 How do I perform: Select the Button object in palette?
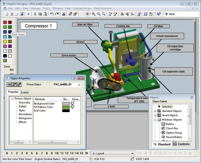(168, 124)
